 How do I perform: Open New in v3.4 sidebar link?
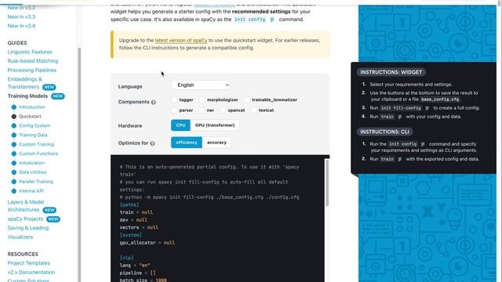point(21,26)
